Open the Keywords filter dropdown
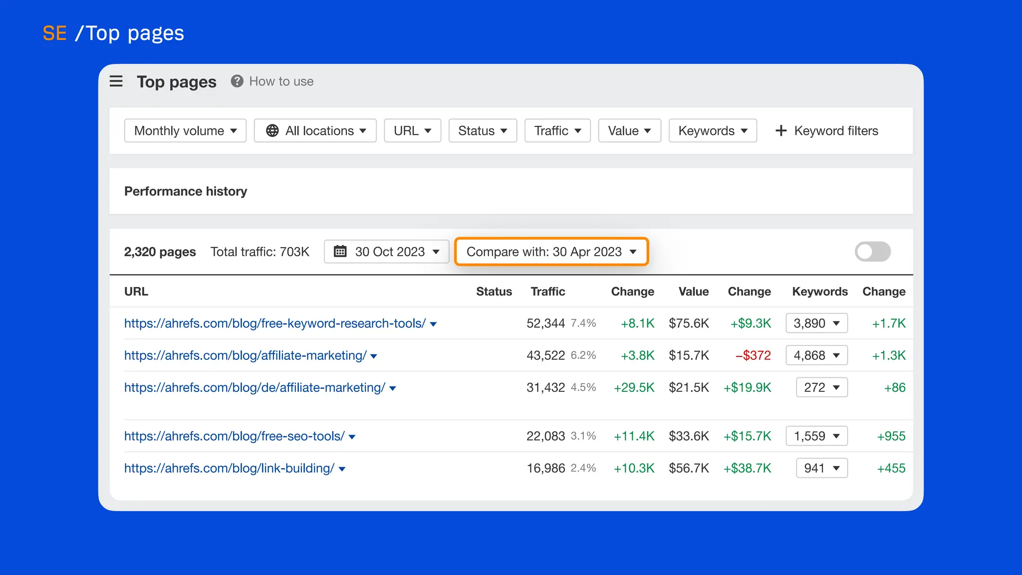The width and height of the screenshot is (1022, 575). pos(713,131)
